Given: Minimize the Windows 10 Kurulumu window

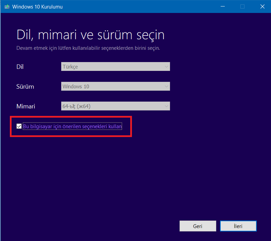Looking at the screenshot, I should tap(223, 6).
